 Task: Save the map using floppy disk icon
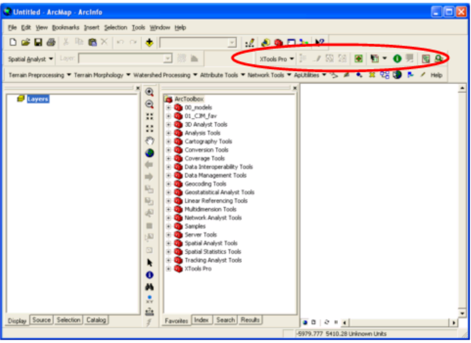38,42
